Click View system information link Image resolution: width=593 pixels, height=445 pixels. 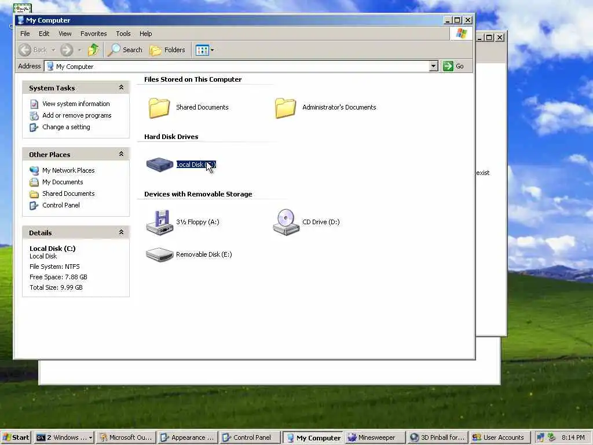pyautogui.click(x=76, y=104)
